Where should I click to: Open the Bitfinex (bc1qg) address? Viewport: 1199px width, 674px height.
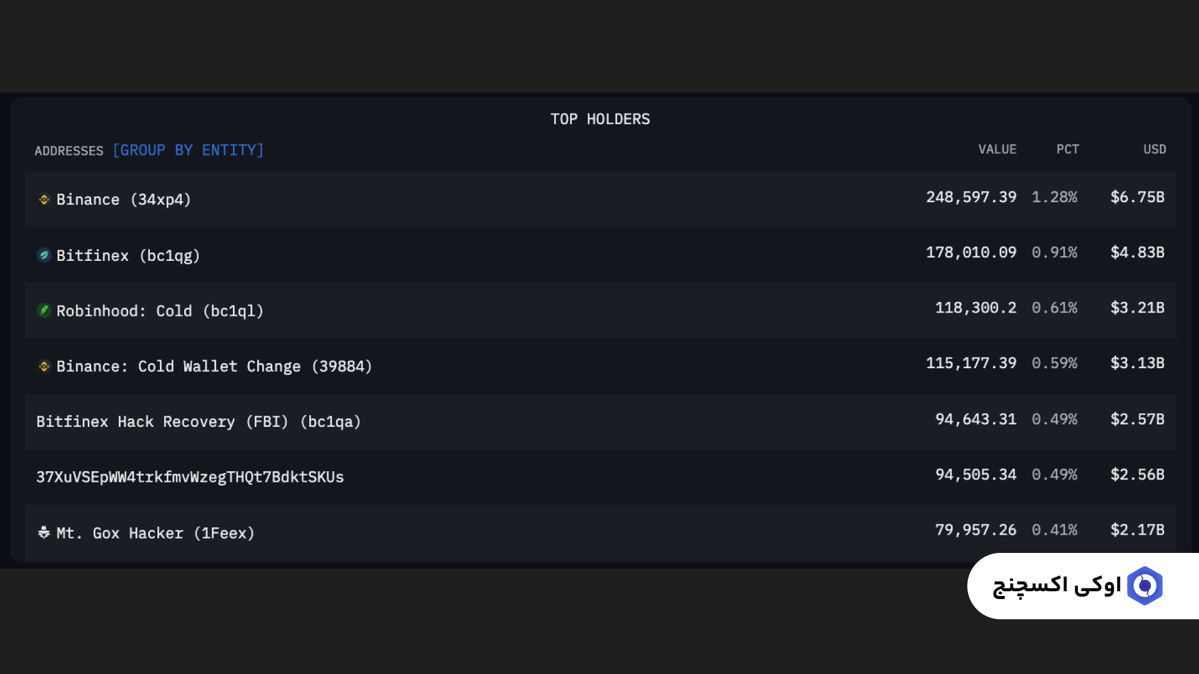pyautogui.click(x=128, y=256)
